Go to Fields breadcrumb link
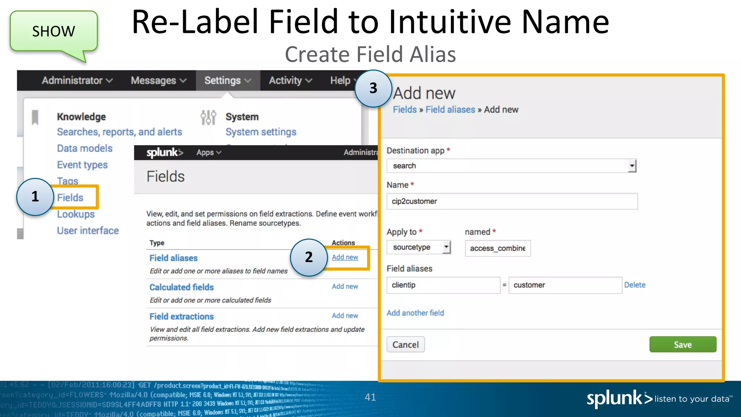 point(405,110)
